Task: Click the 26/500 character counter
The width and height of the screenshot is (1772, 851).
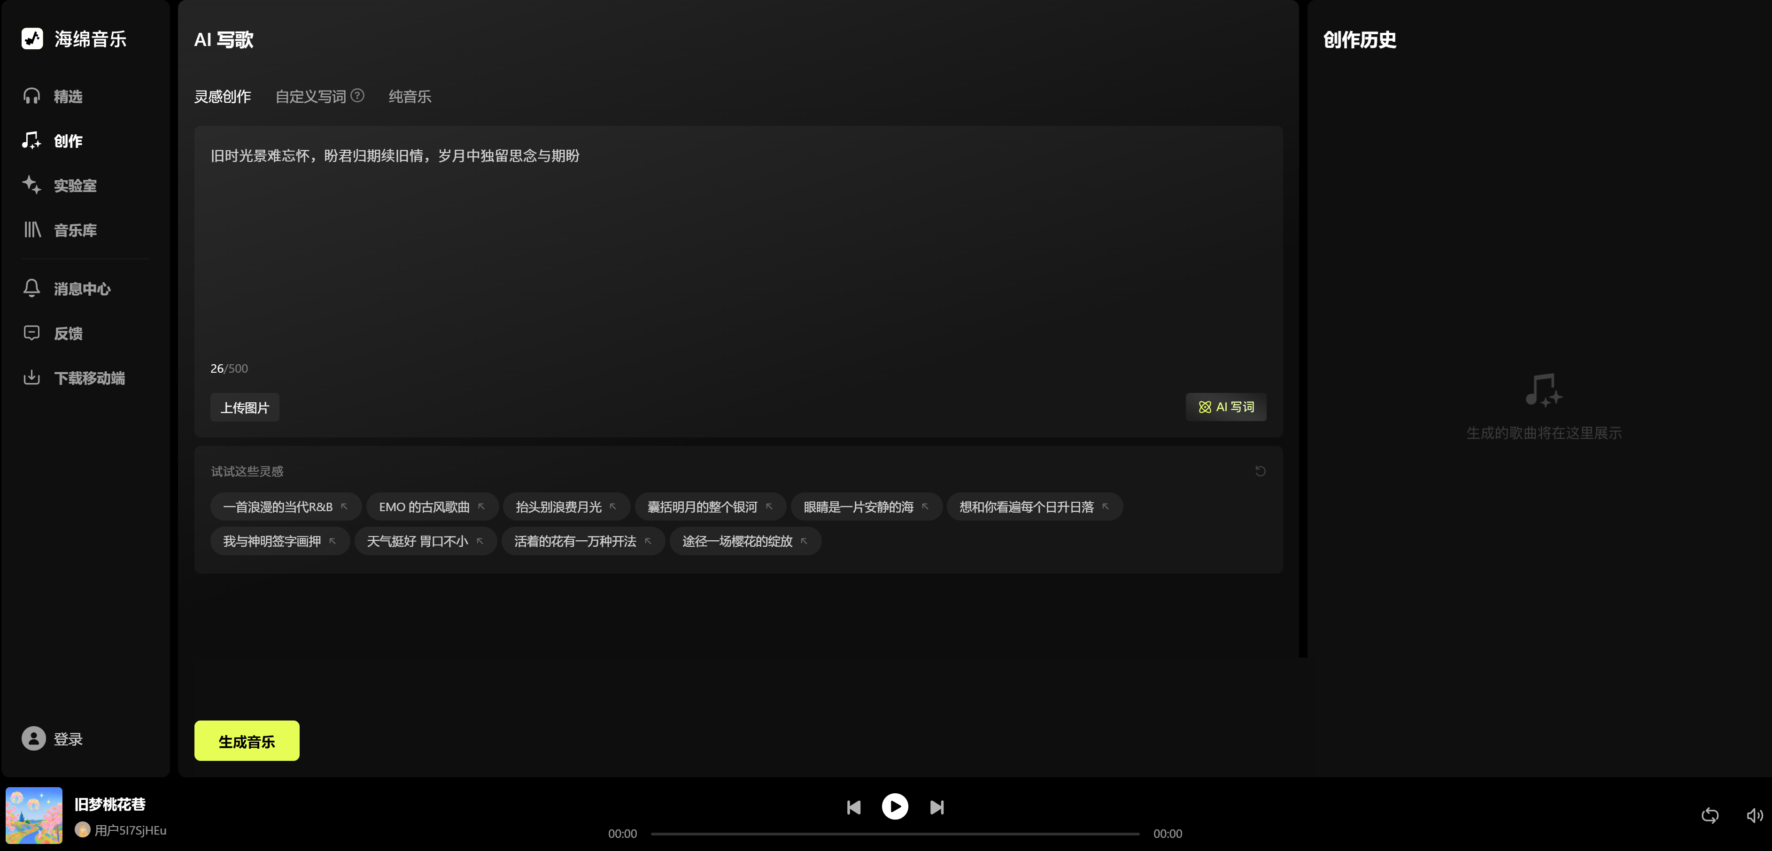Action: [229, 368]
